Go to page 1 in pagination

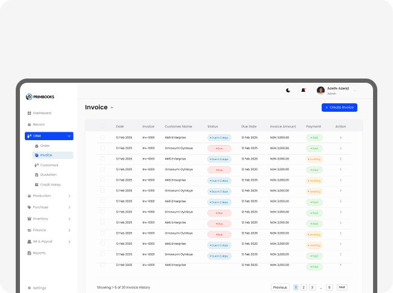point(296,287)
